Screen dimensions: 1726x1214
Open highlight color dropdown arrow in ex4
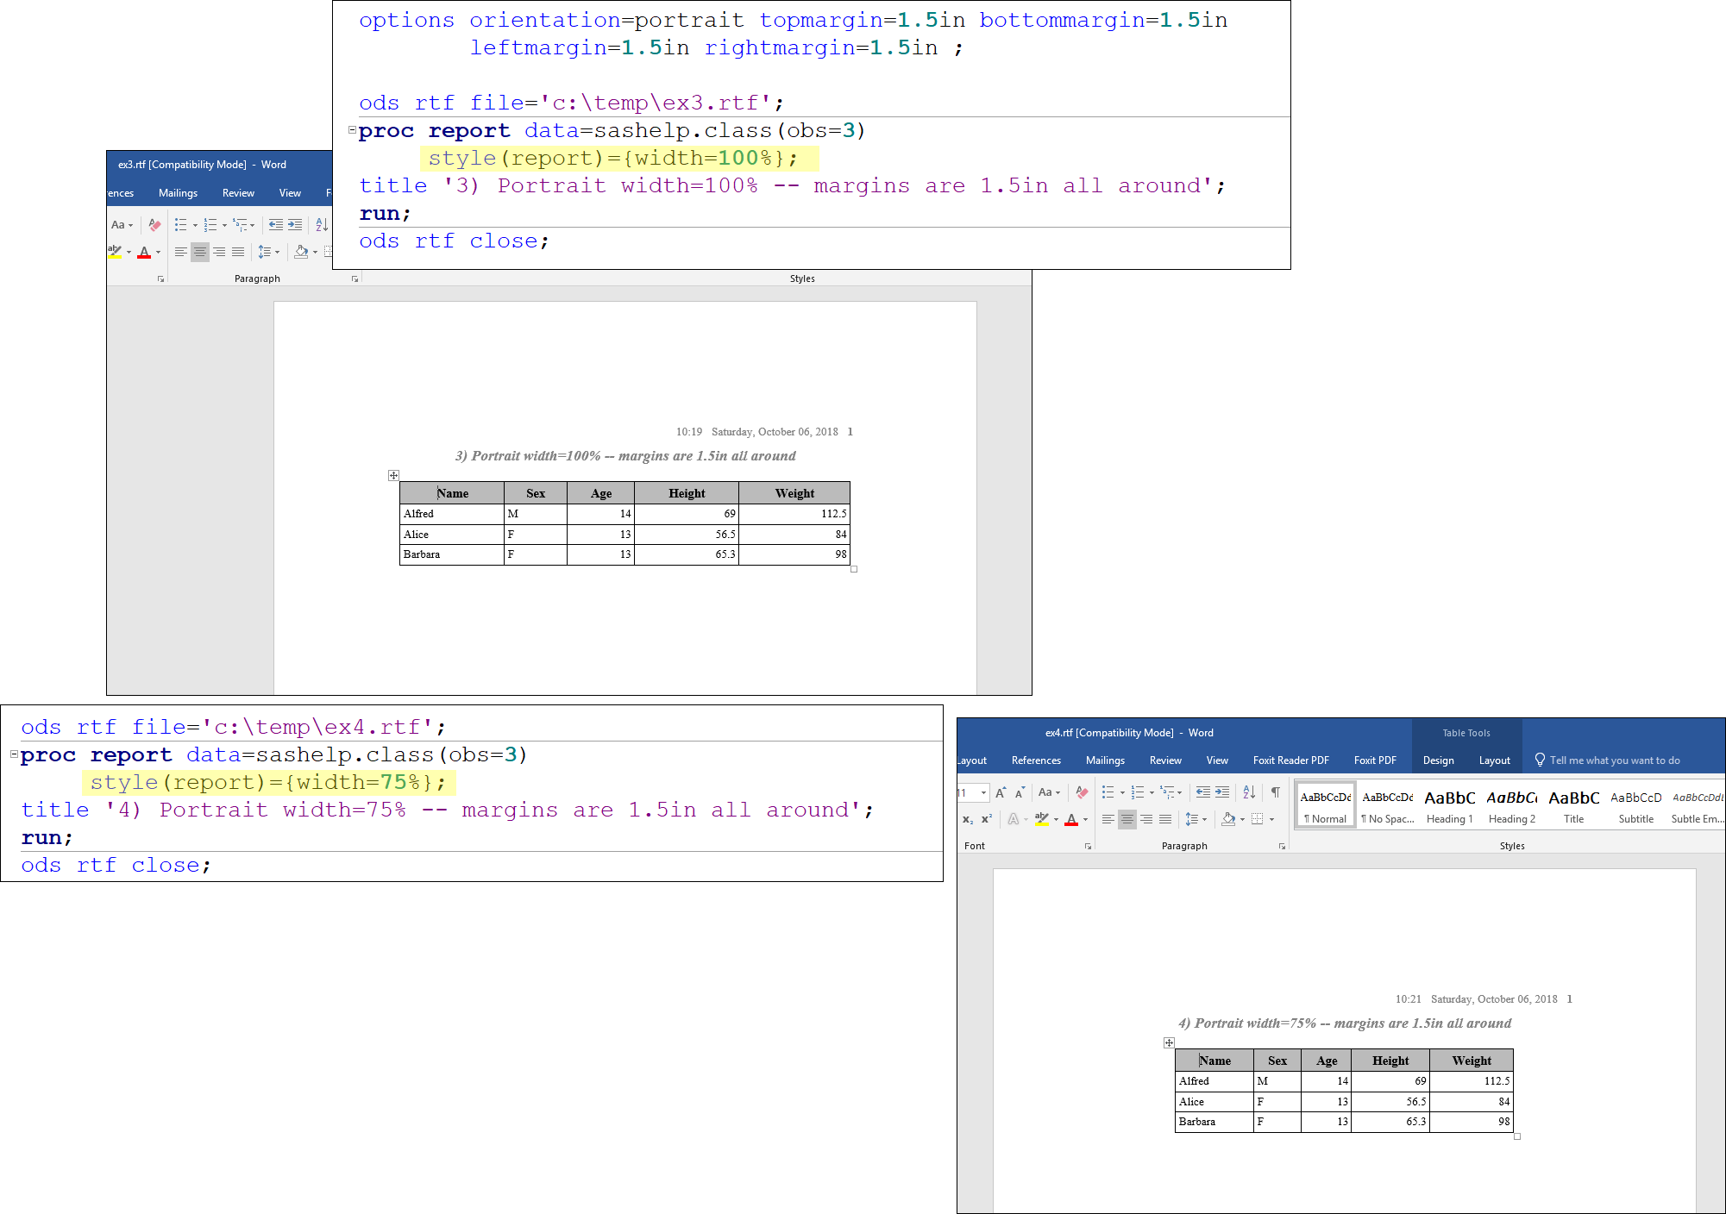(1056, 819)
